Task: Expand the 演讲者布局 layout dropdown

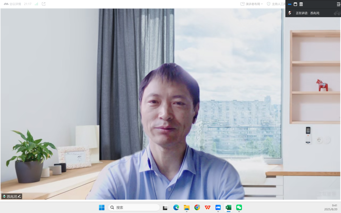Action: [x=252, y=4]
